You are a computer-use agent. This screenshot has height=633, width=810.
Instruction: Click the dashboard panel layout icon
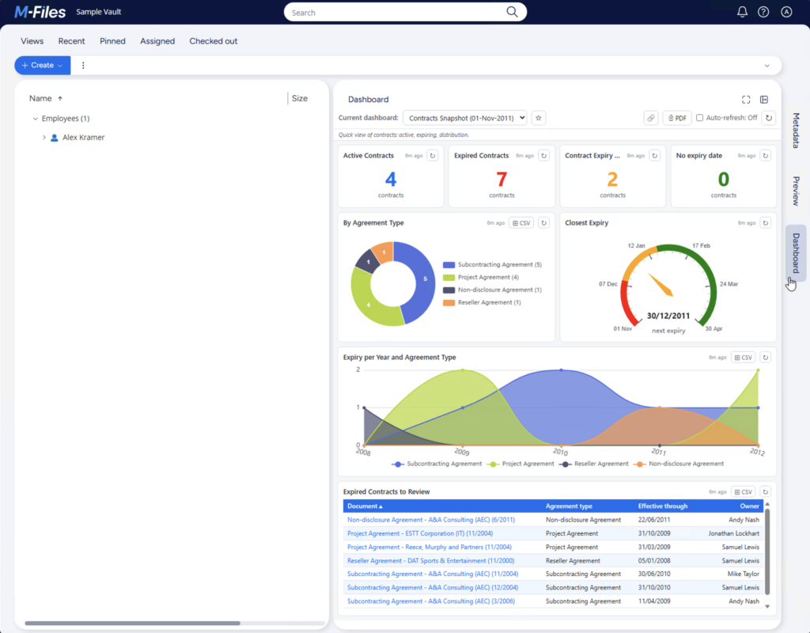(764, 99)
